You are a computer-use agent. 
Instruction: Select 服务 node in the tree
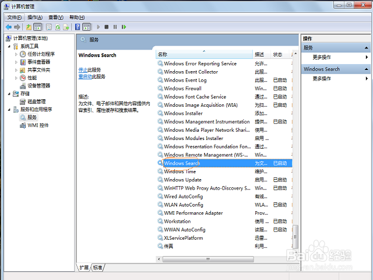pyautogui.click(x=32, y=117)
